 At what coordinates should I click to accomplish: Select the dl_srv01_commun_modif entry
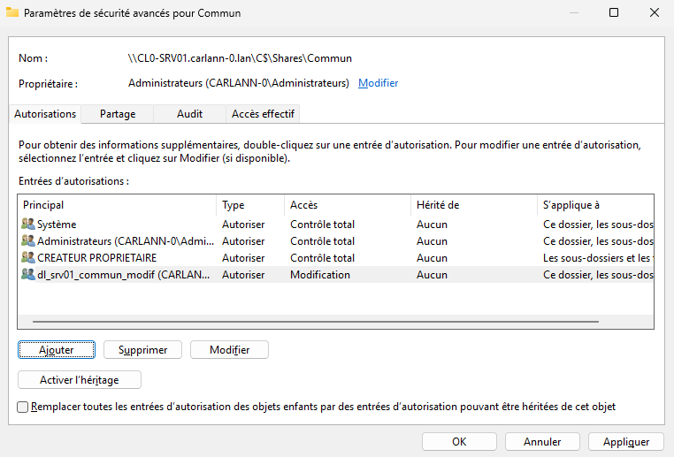(336, 274)
